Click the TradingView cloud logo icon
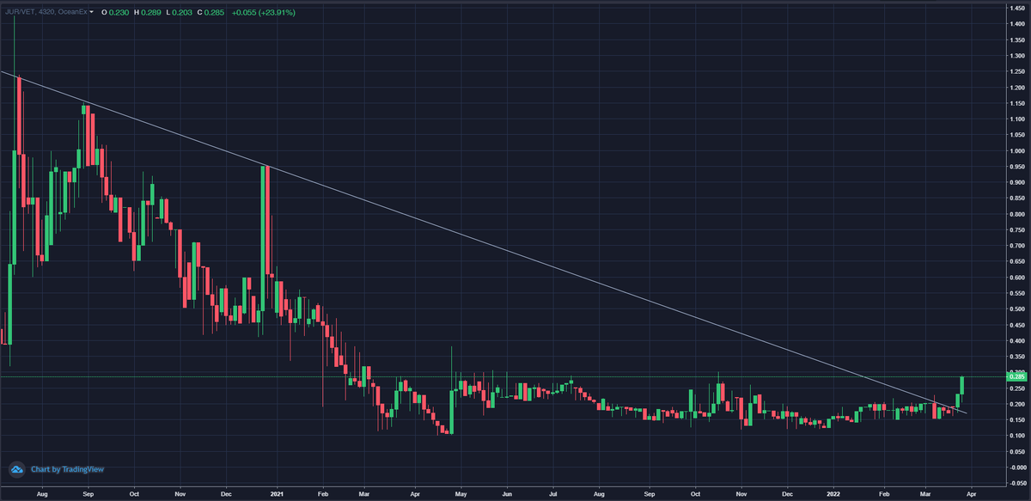 17,470
